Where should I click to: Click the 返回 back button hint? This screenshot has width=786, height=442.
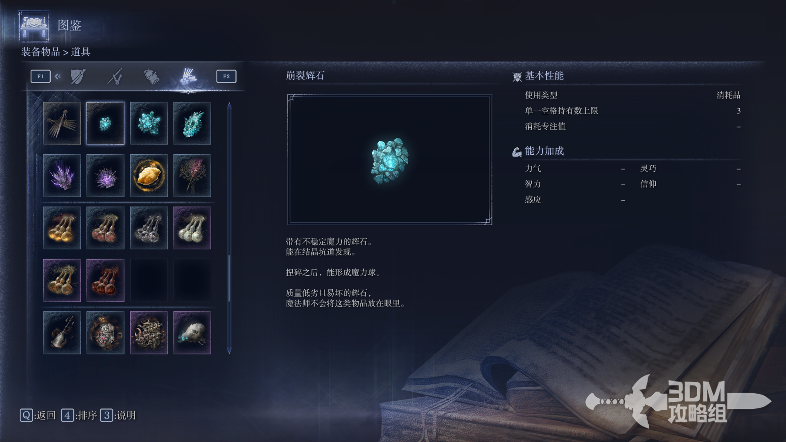tap(38, 415)
